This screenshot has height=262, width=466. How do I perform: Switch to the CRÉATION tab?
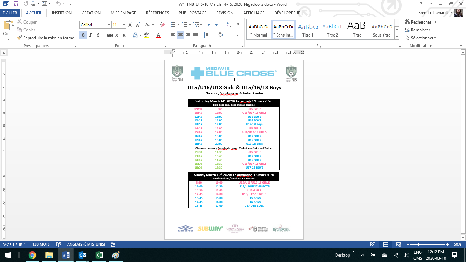tap(91, 13)
